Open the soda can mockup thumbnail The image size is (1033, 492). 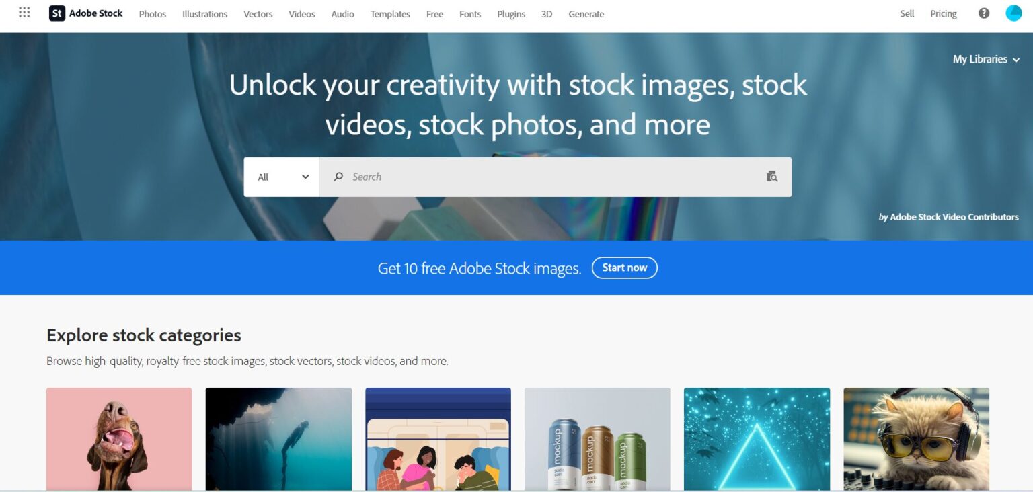coord(597,440)
